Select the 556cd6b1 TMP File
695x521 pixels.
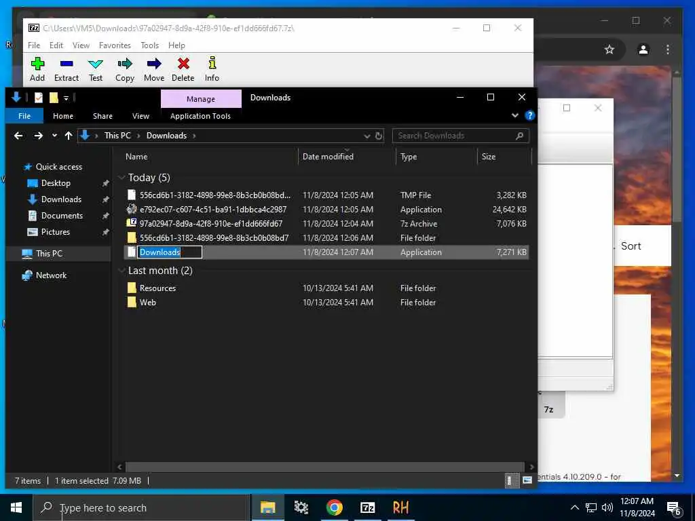(326, 195)
